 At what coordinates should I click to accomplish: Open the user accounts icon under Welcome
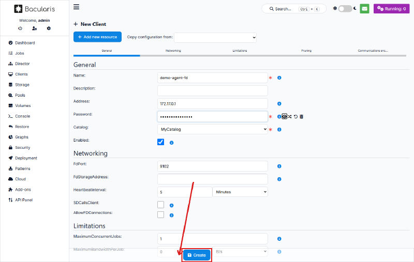pyautogui.click(x=34, y=28)
